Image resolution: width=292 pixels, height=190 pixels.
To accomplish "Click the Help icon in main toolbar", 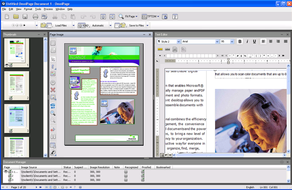I will click(x=175, y=17).
